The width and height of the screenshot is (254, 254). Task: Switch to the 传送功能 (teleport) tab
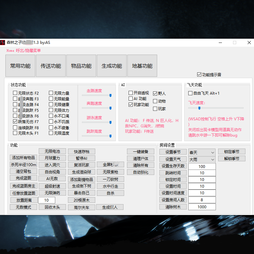point(50,66)
